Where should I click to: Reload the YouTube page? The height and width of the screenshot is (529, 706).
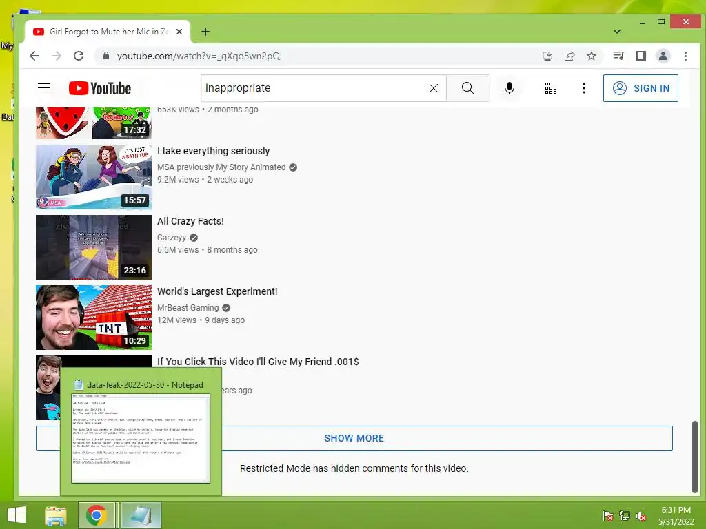click(x=79, y=56)
